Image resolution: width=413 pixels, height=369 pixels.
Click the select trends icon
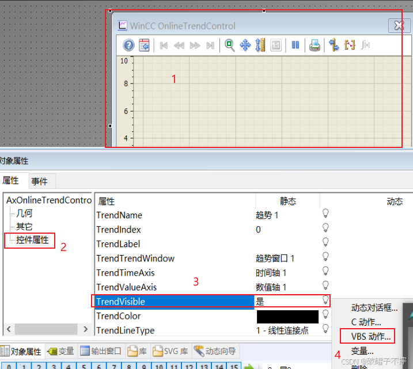tap(350, 45)
